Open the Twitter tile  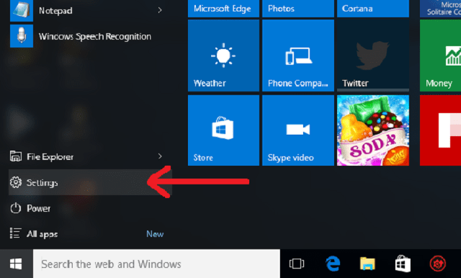[373, 55]
